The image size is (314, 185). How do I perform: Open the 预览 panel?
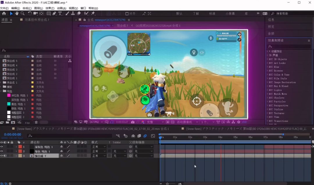(x=271, y=27)
